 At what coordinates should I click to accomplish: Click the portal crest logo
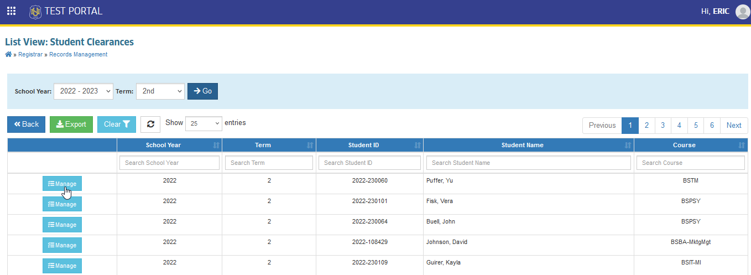[35, 11]
